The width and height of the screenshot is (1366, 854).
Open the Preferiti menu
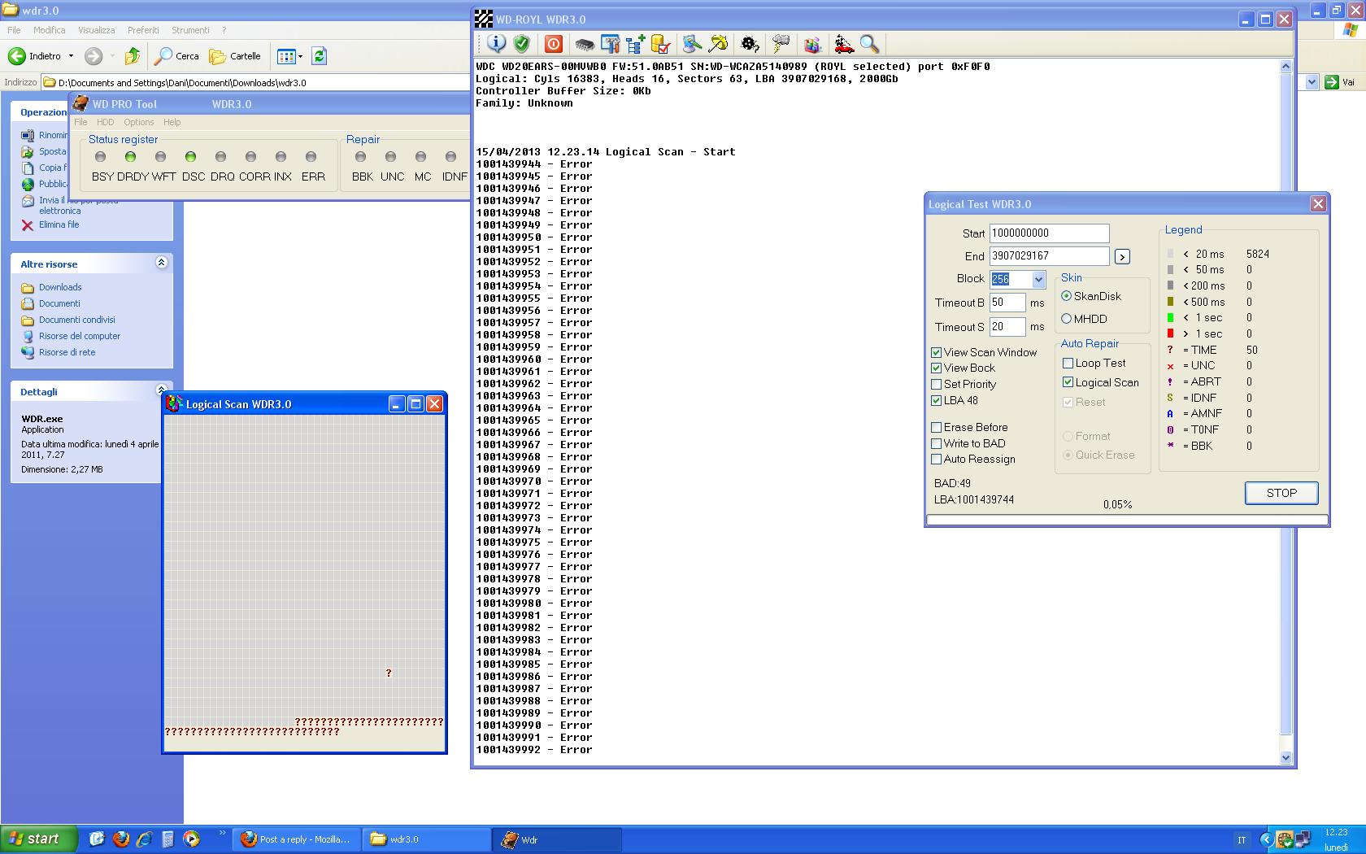coord(143,30)
